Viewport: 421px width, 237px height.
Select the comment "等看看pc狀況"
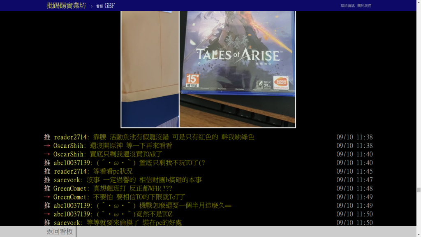tap(113, 172)
